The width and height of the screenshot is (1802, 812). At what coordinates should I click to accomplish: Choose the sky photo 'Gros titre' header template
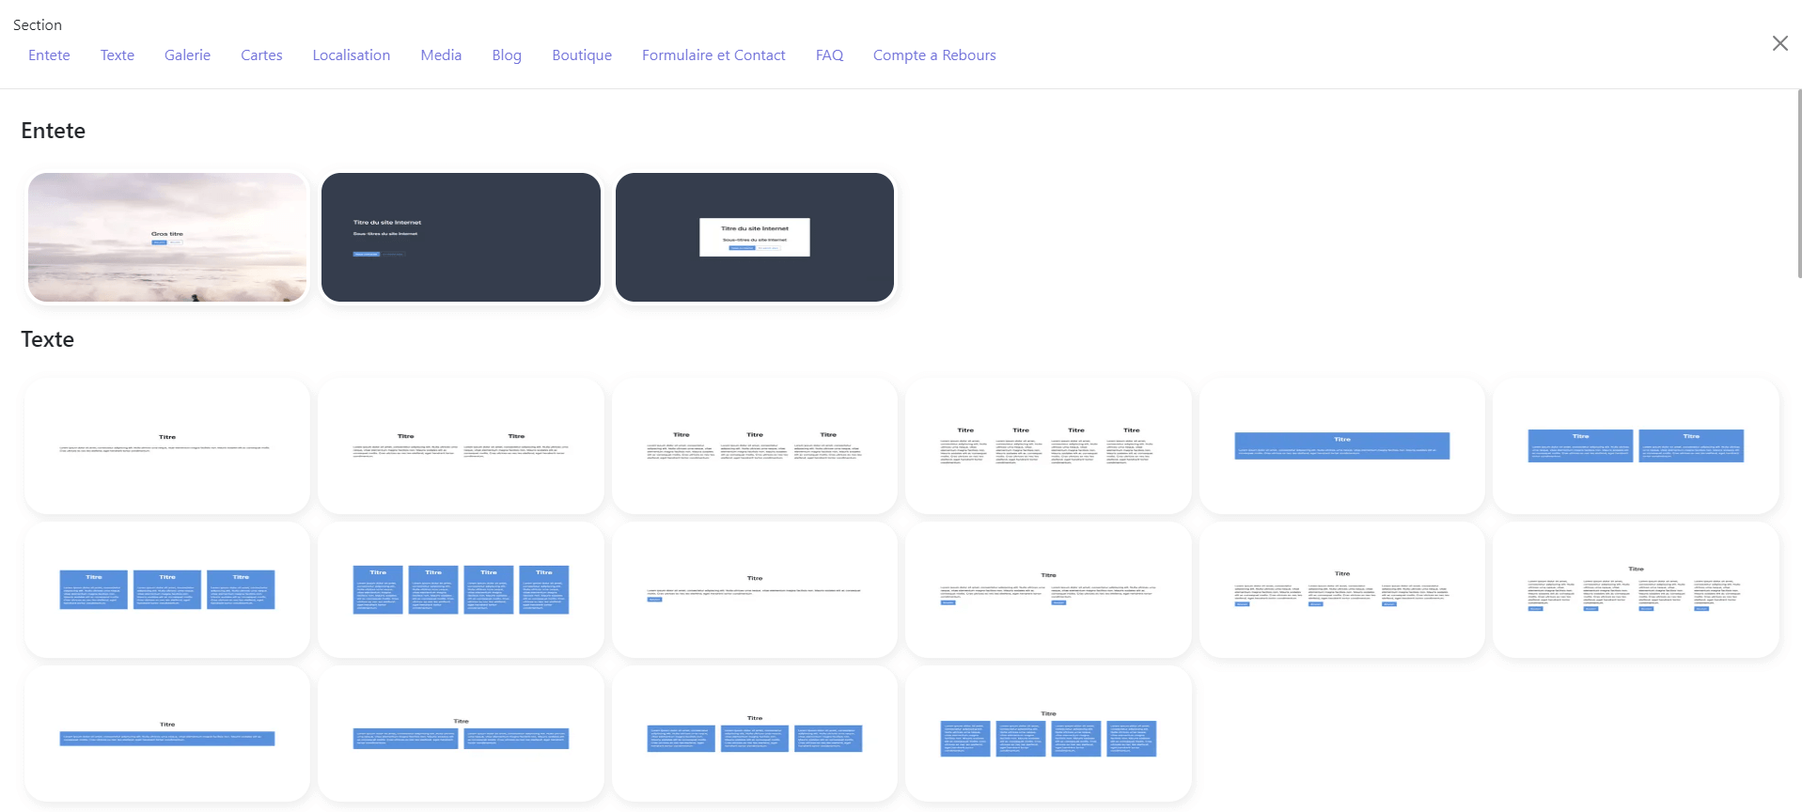point(167,237)
